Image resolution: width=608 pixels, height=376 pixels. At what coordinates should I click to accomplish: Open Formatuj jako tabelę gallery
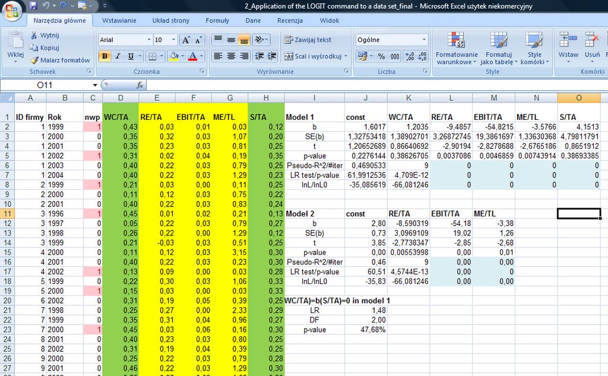pyautogui.click(x=499, y=48)
